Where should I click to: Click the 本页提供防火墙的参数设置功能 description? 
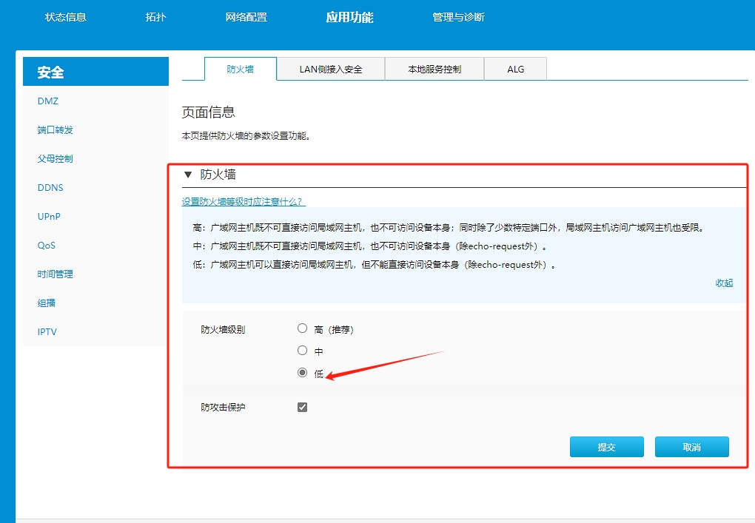246,136
